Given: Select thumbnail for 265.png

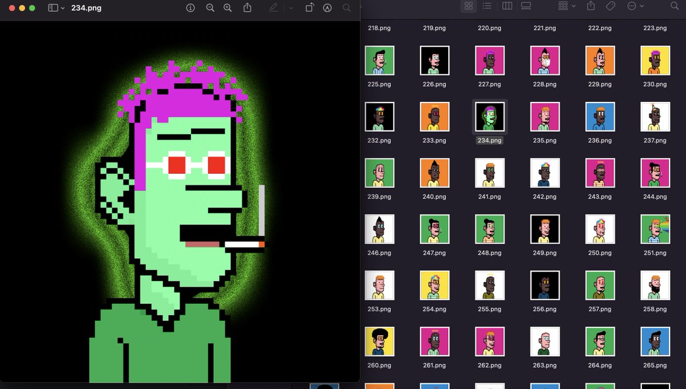Looking at the screenshot, I should pyautogui.click(x=655, y=341).
